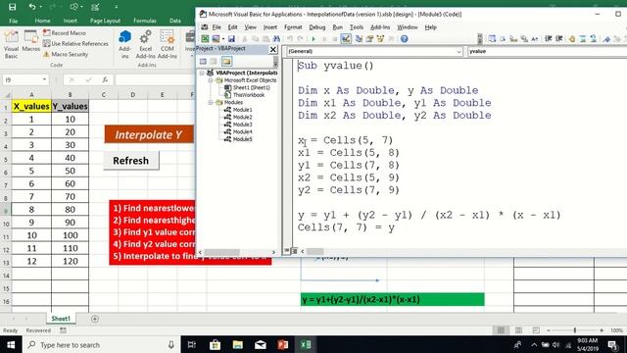Click Type here to search box

(x=101, y=344)
